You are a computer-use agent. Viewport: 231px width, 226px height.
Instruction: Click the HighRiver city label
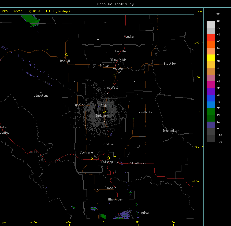(x=115, y=199)
